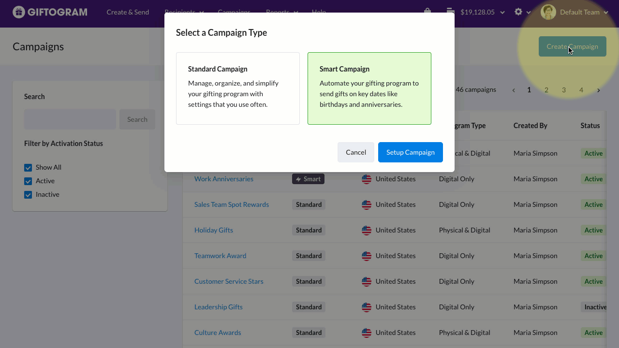Click the Create Campaign button
This screenshot has height=348, width=619.
pyautogui.click(x=573, y=46)
